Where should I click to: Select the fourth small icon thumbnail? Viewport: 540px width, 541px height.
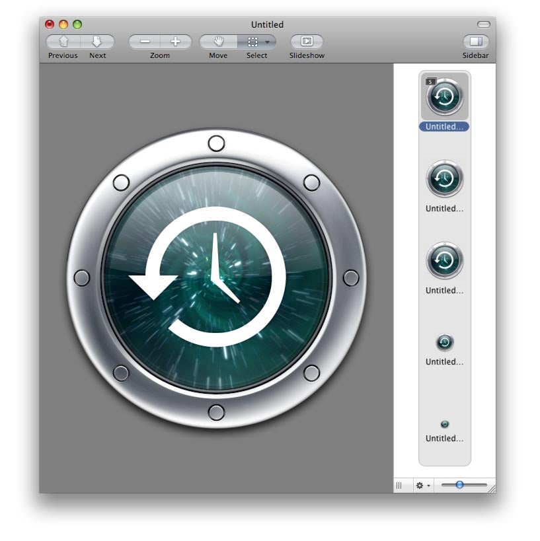click(x=445, y=342)
